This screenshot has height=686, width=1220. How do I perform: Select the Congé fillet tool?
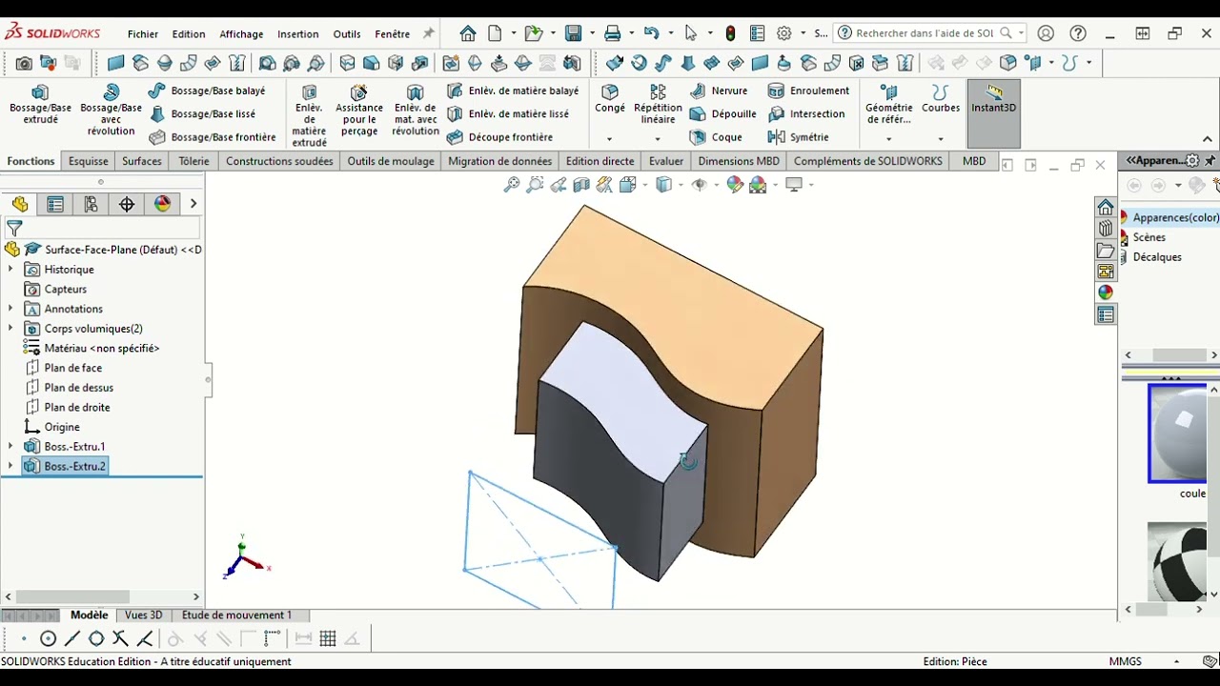click(x=610, y=98)
